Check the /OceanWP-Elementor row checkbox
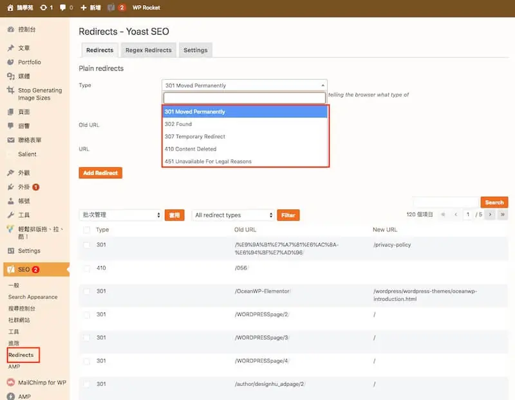The height and width of the screenshot is (400, 515). (x=87, y=291)
